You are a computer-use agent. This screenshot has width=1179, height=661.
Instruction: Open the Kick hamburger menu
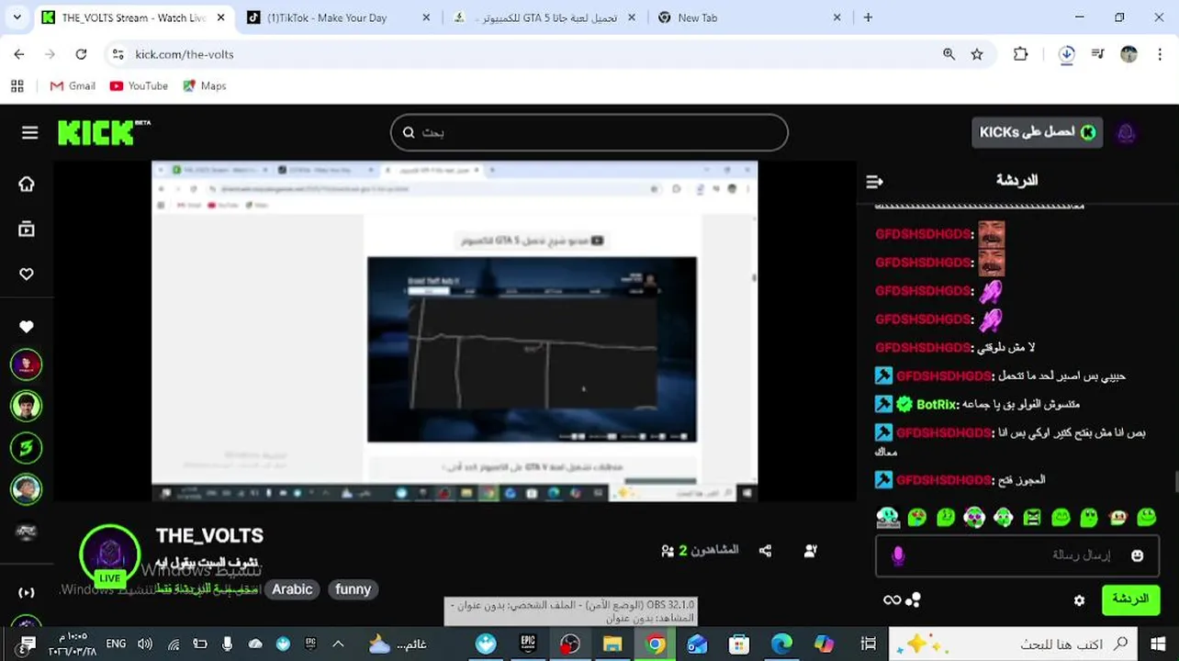tap(29, 133)
